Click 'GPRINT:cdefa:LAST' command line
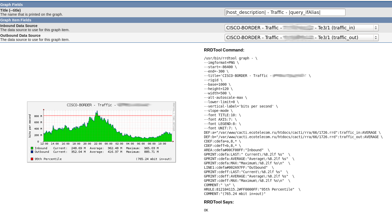 point(247,154)
